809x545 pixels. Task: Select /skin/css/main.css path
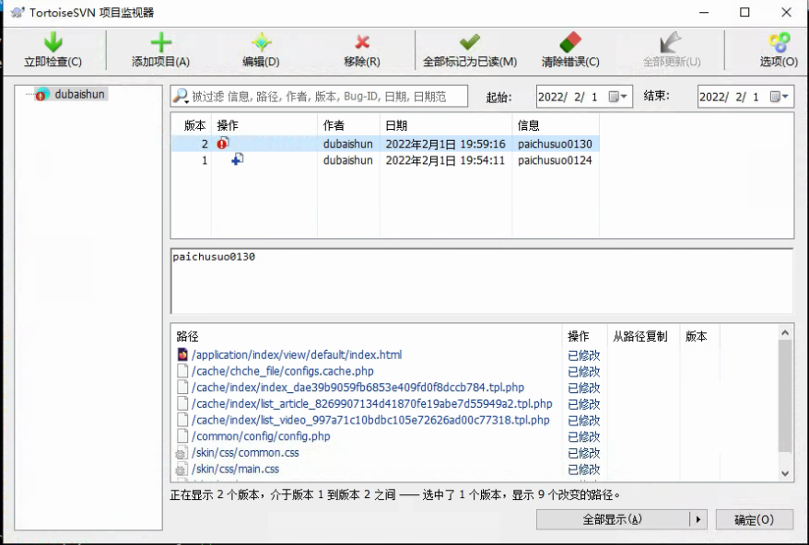tap(235, 470)
